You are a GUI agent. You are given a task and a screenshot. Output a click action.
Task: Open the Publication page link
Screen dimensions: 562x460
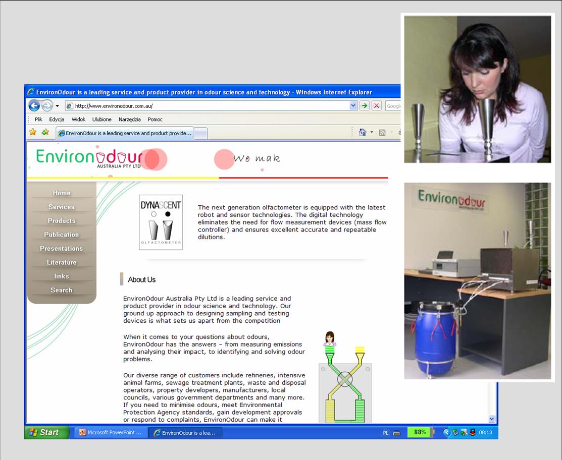click(62, 235)
